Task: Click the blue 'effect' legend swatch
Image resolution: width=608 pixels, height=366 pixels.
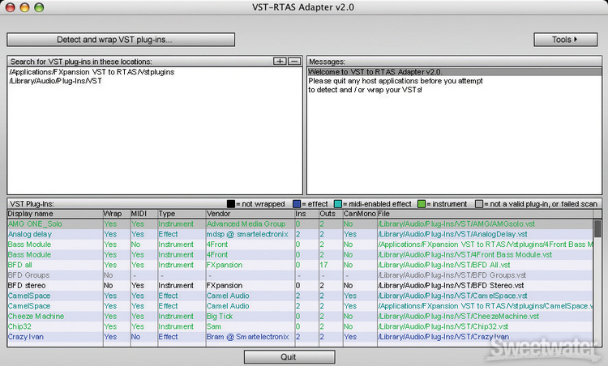Action: coord(298,203)
